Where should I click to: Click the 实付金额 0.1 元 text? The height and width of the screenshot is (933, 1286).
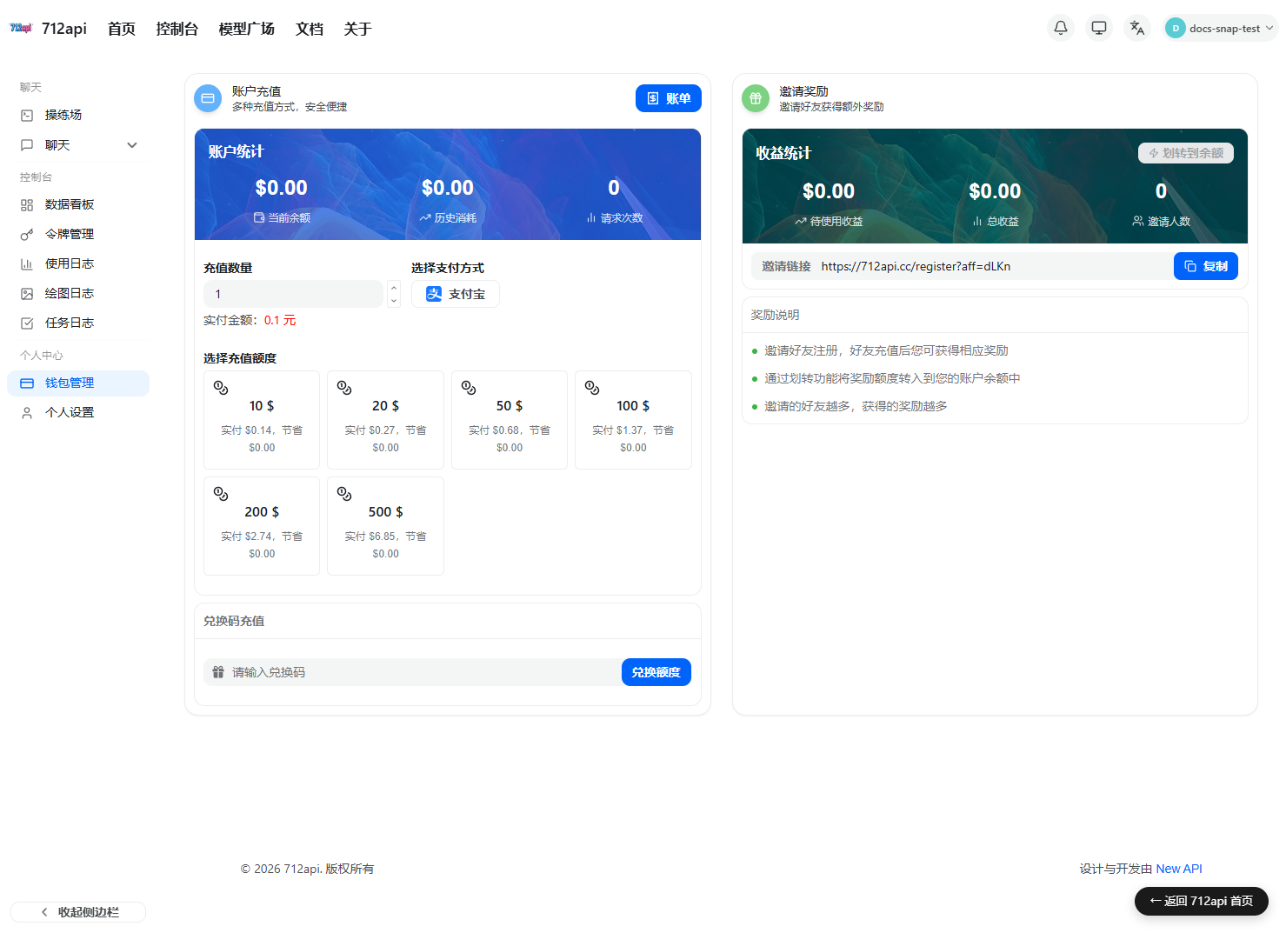250,320
